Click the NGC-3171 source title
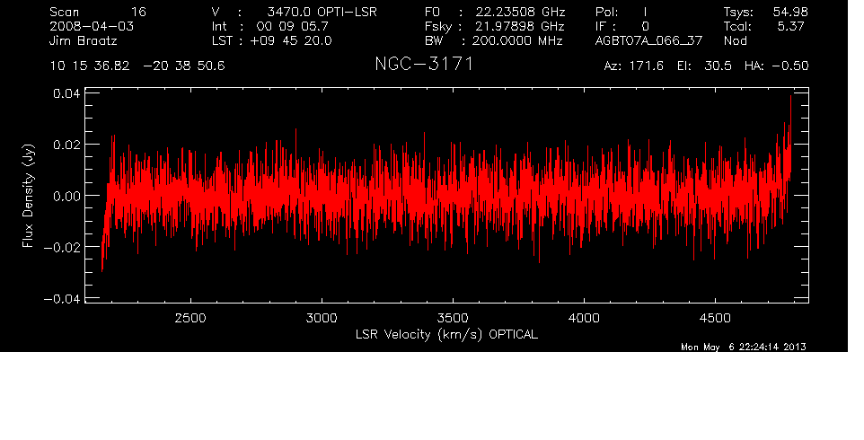864x440 pixels. pos(423,66)
